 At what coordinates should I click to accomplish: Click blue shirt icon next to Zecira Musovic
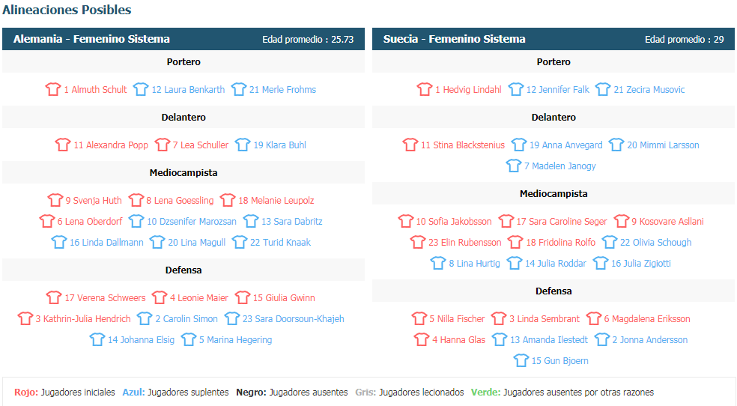(603, 89)
